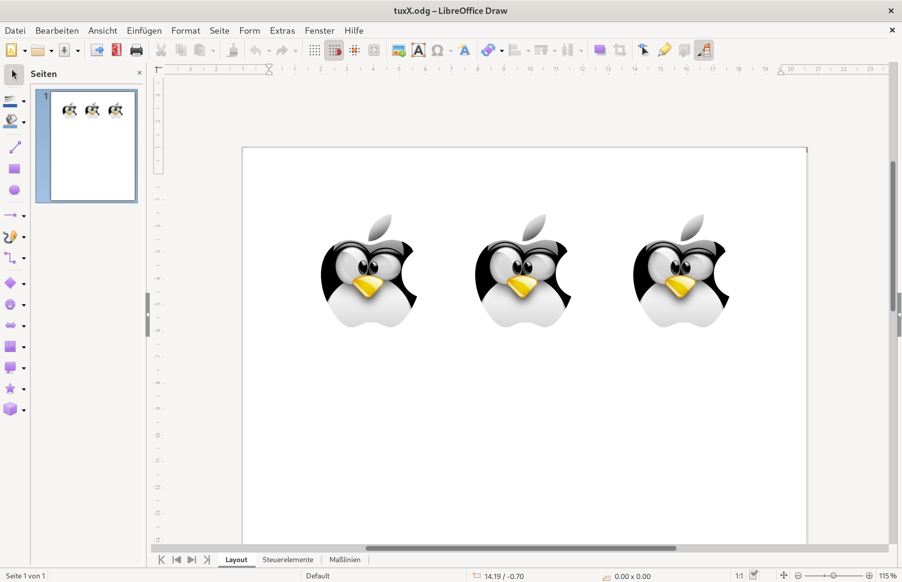Open Fontwork text icon
The image size is (902, 582).
(x=464, y=50)
